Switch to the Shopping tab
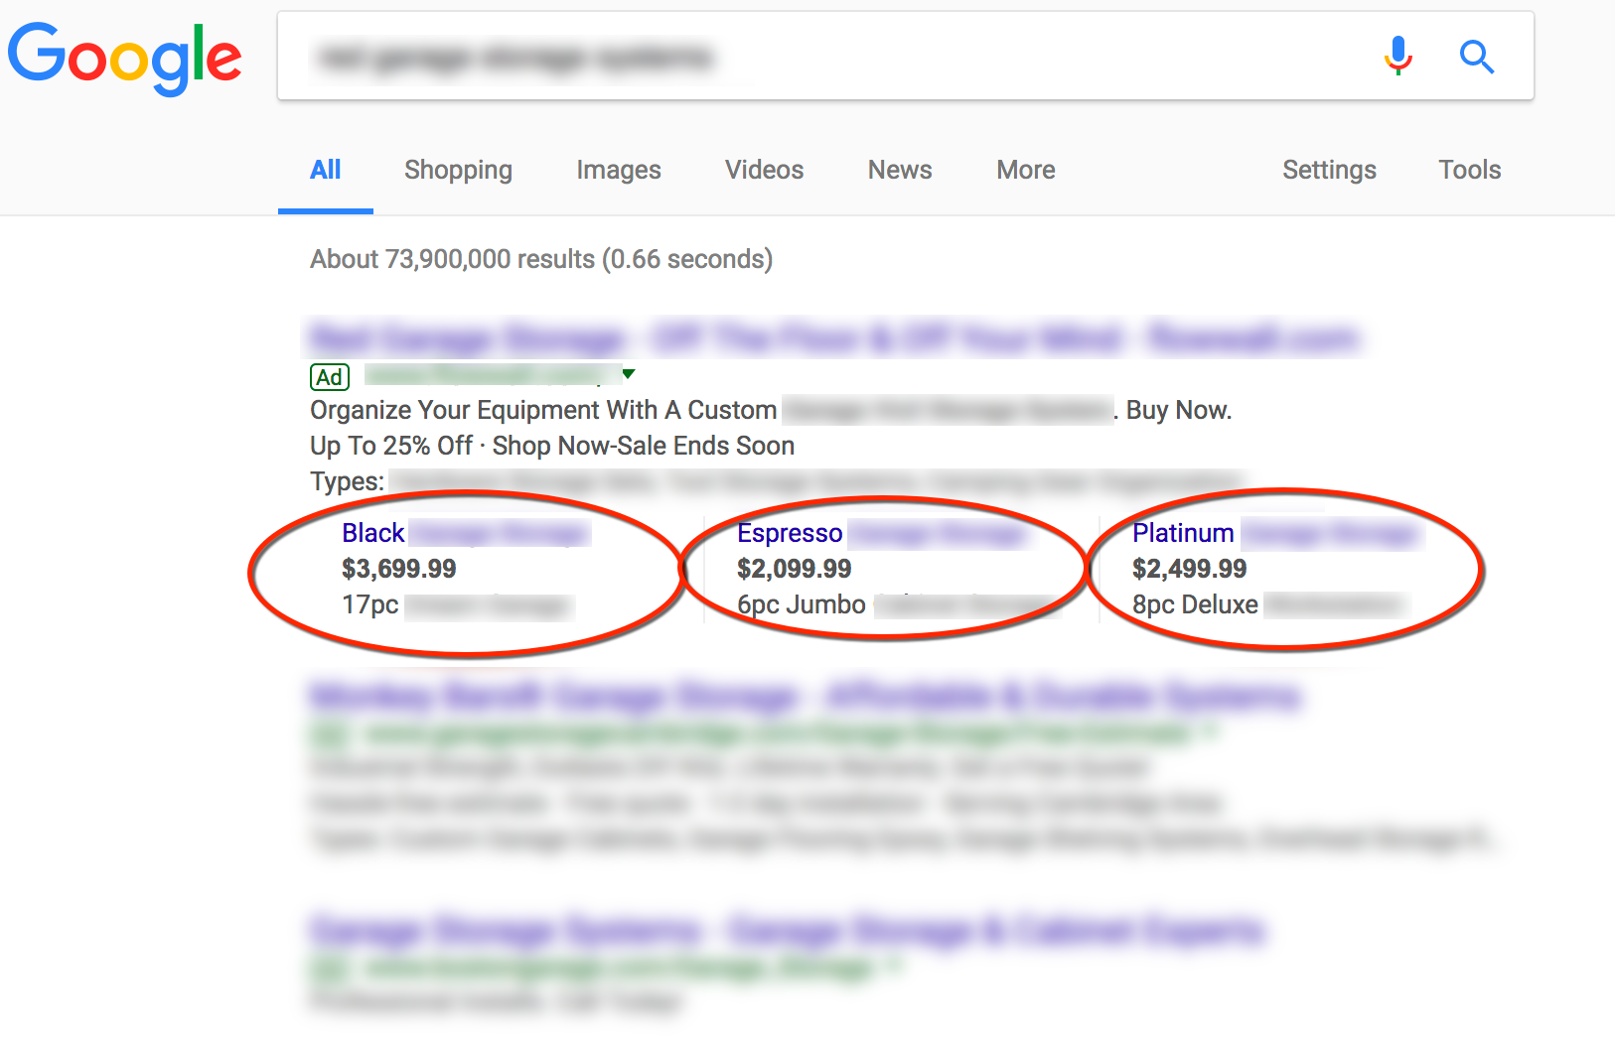The width and height of the screenshot is (1615, 1064). click(x=458, y=170)
